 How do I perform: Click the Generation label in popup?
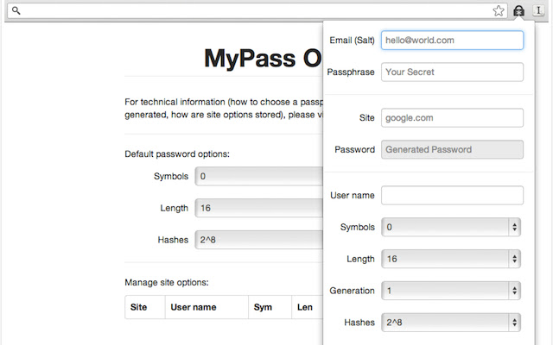pos(352,291)
